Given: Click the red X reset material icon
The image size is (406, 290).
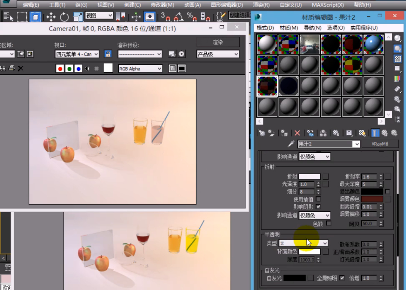Looking at the screenshot, I should point(297,133).
